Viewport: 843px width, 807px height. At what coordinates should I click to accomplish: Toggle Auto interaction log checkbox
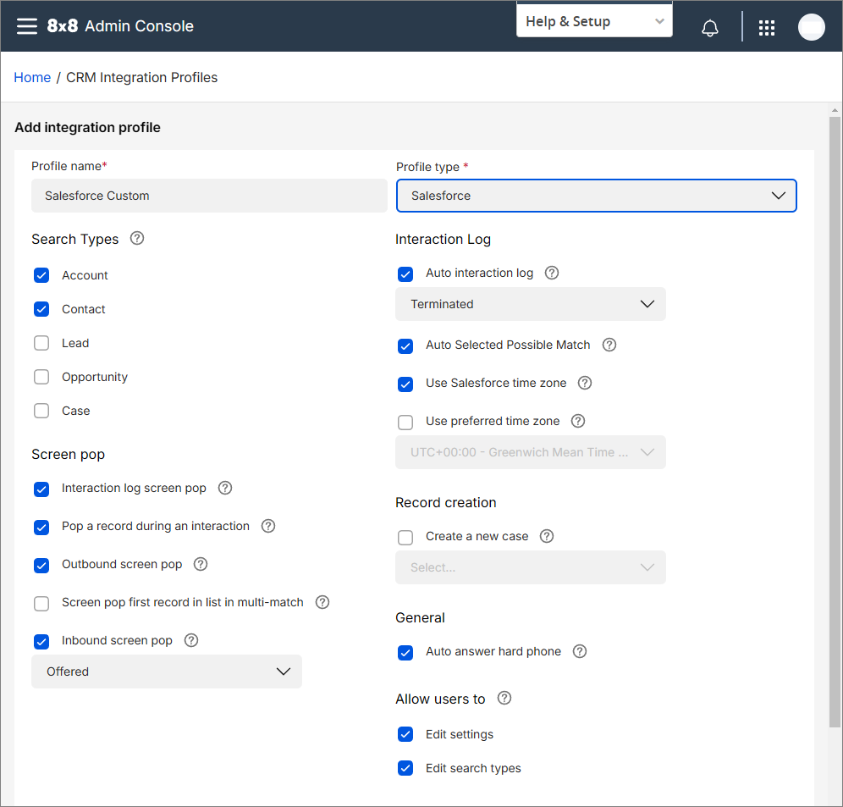(405, 274)
